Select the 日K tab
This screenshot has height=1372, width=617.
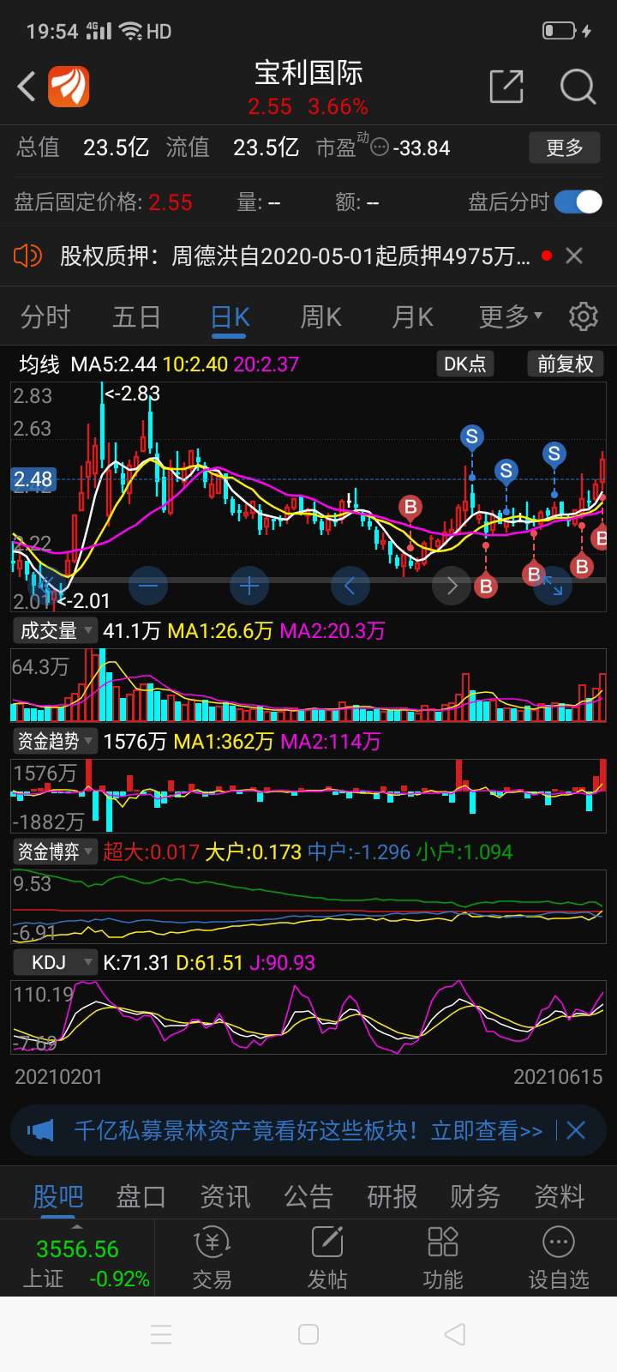tap(230, 316)
